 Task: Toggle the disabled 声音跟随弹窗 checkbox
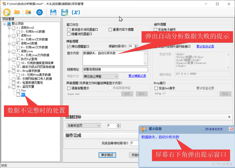click(x=110, y=88)
